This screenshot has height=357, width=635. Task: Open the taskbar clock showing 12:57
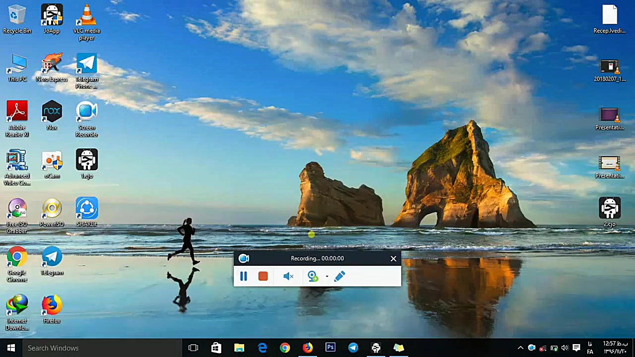pyautogui.click(x=615, y=348)
